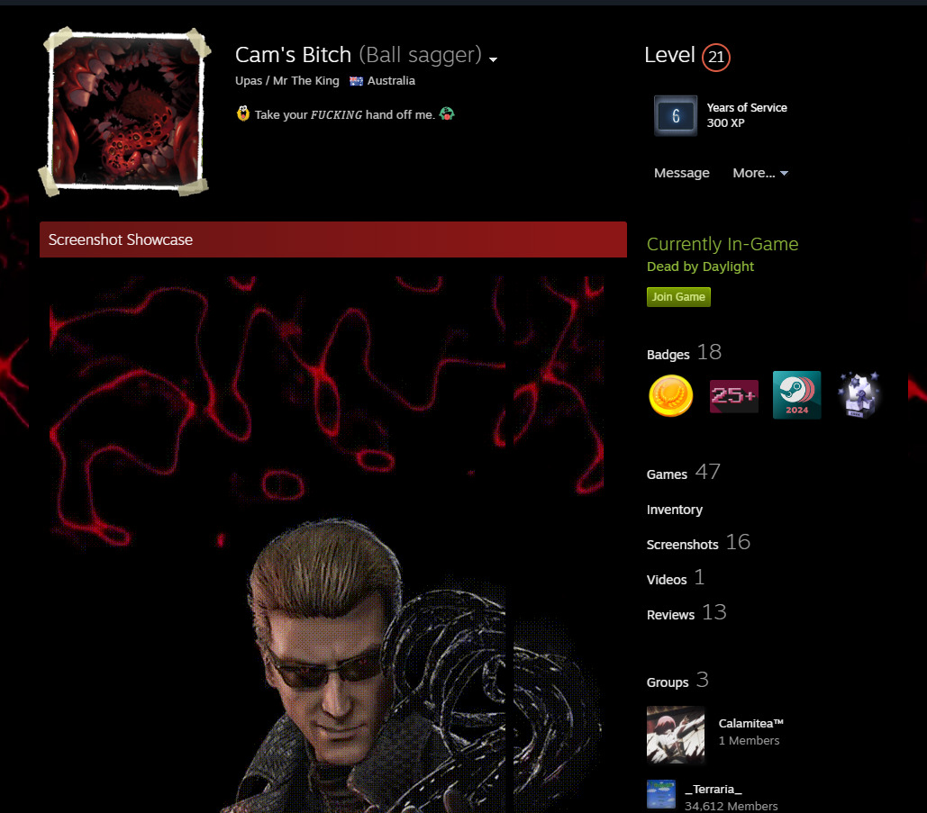Visit the Calamitea™ group page
This screenshot has height=813, width=927.
(x=750, y=723)
